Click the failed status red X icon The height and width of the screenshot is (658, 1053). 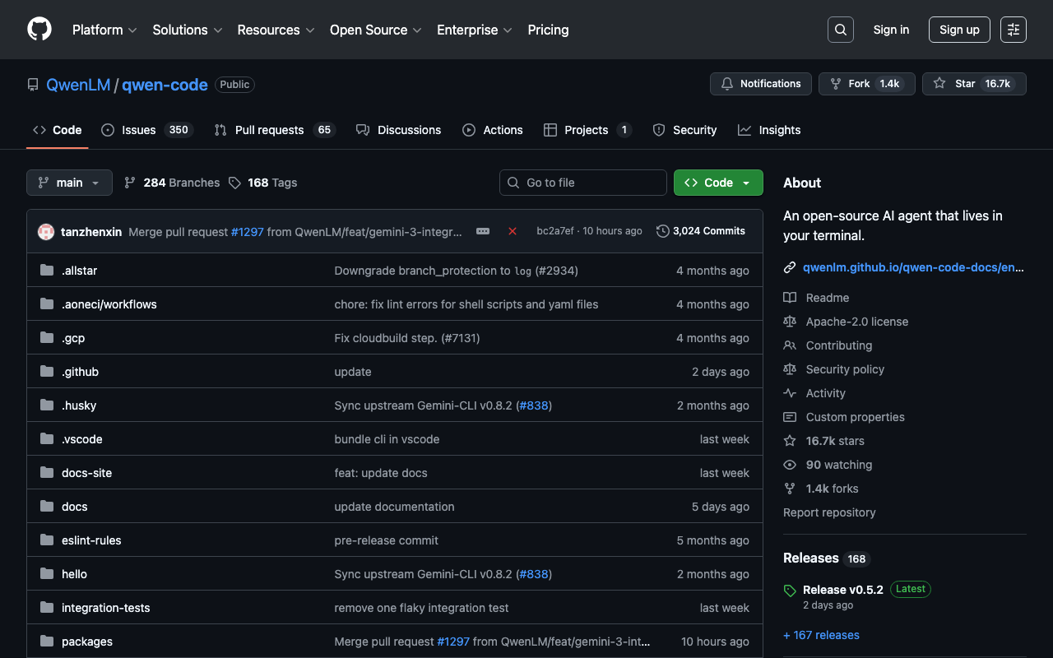[x=513, y=231]
